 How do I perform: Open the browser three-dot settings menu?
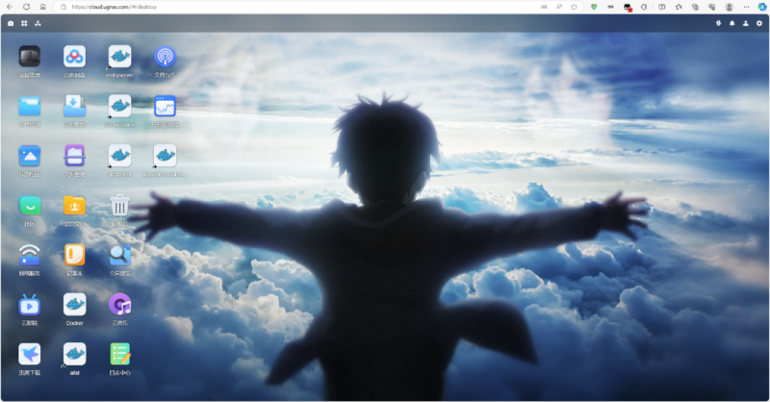coord(747,7)
